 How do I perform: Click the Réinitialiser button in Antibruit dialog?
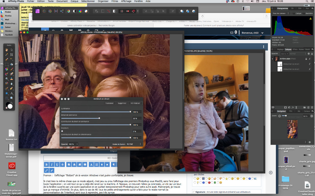[x=135, y=103]
